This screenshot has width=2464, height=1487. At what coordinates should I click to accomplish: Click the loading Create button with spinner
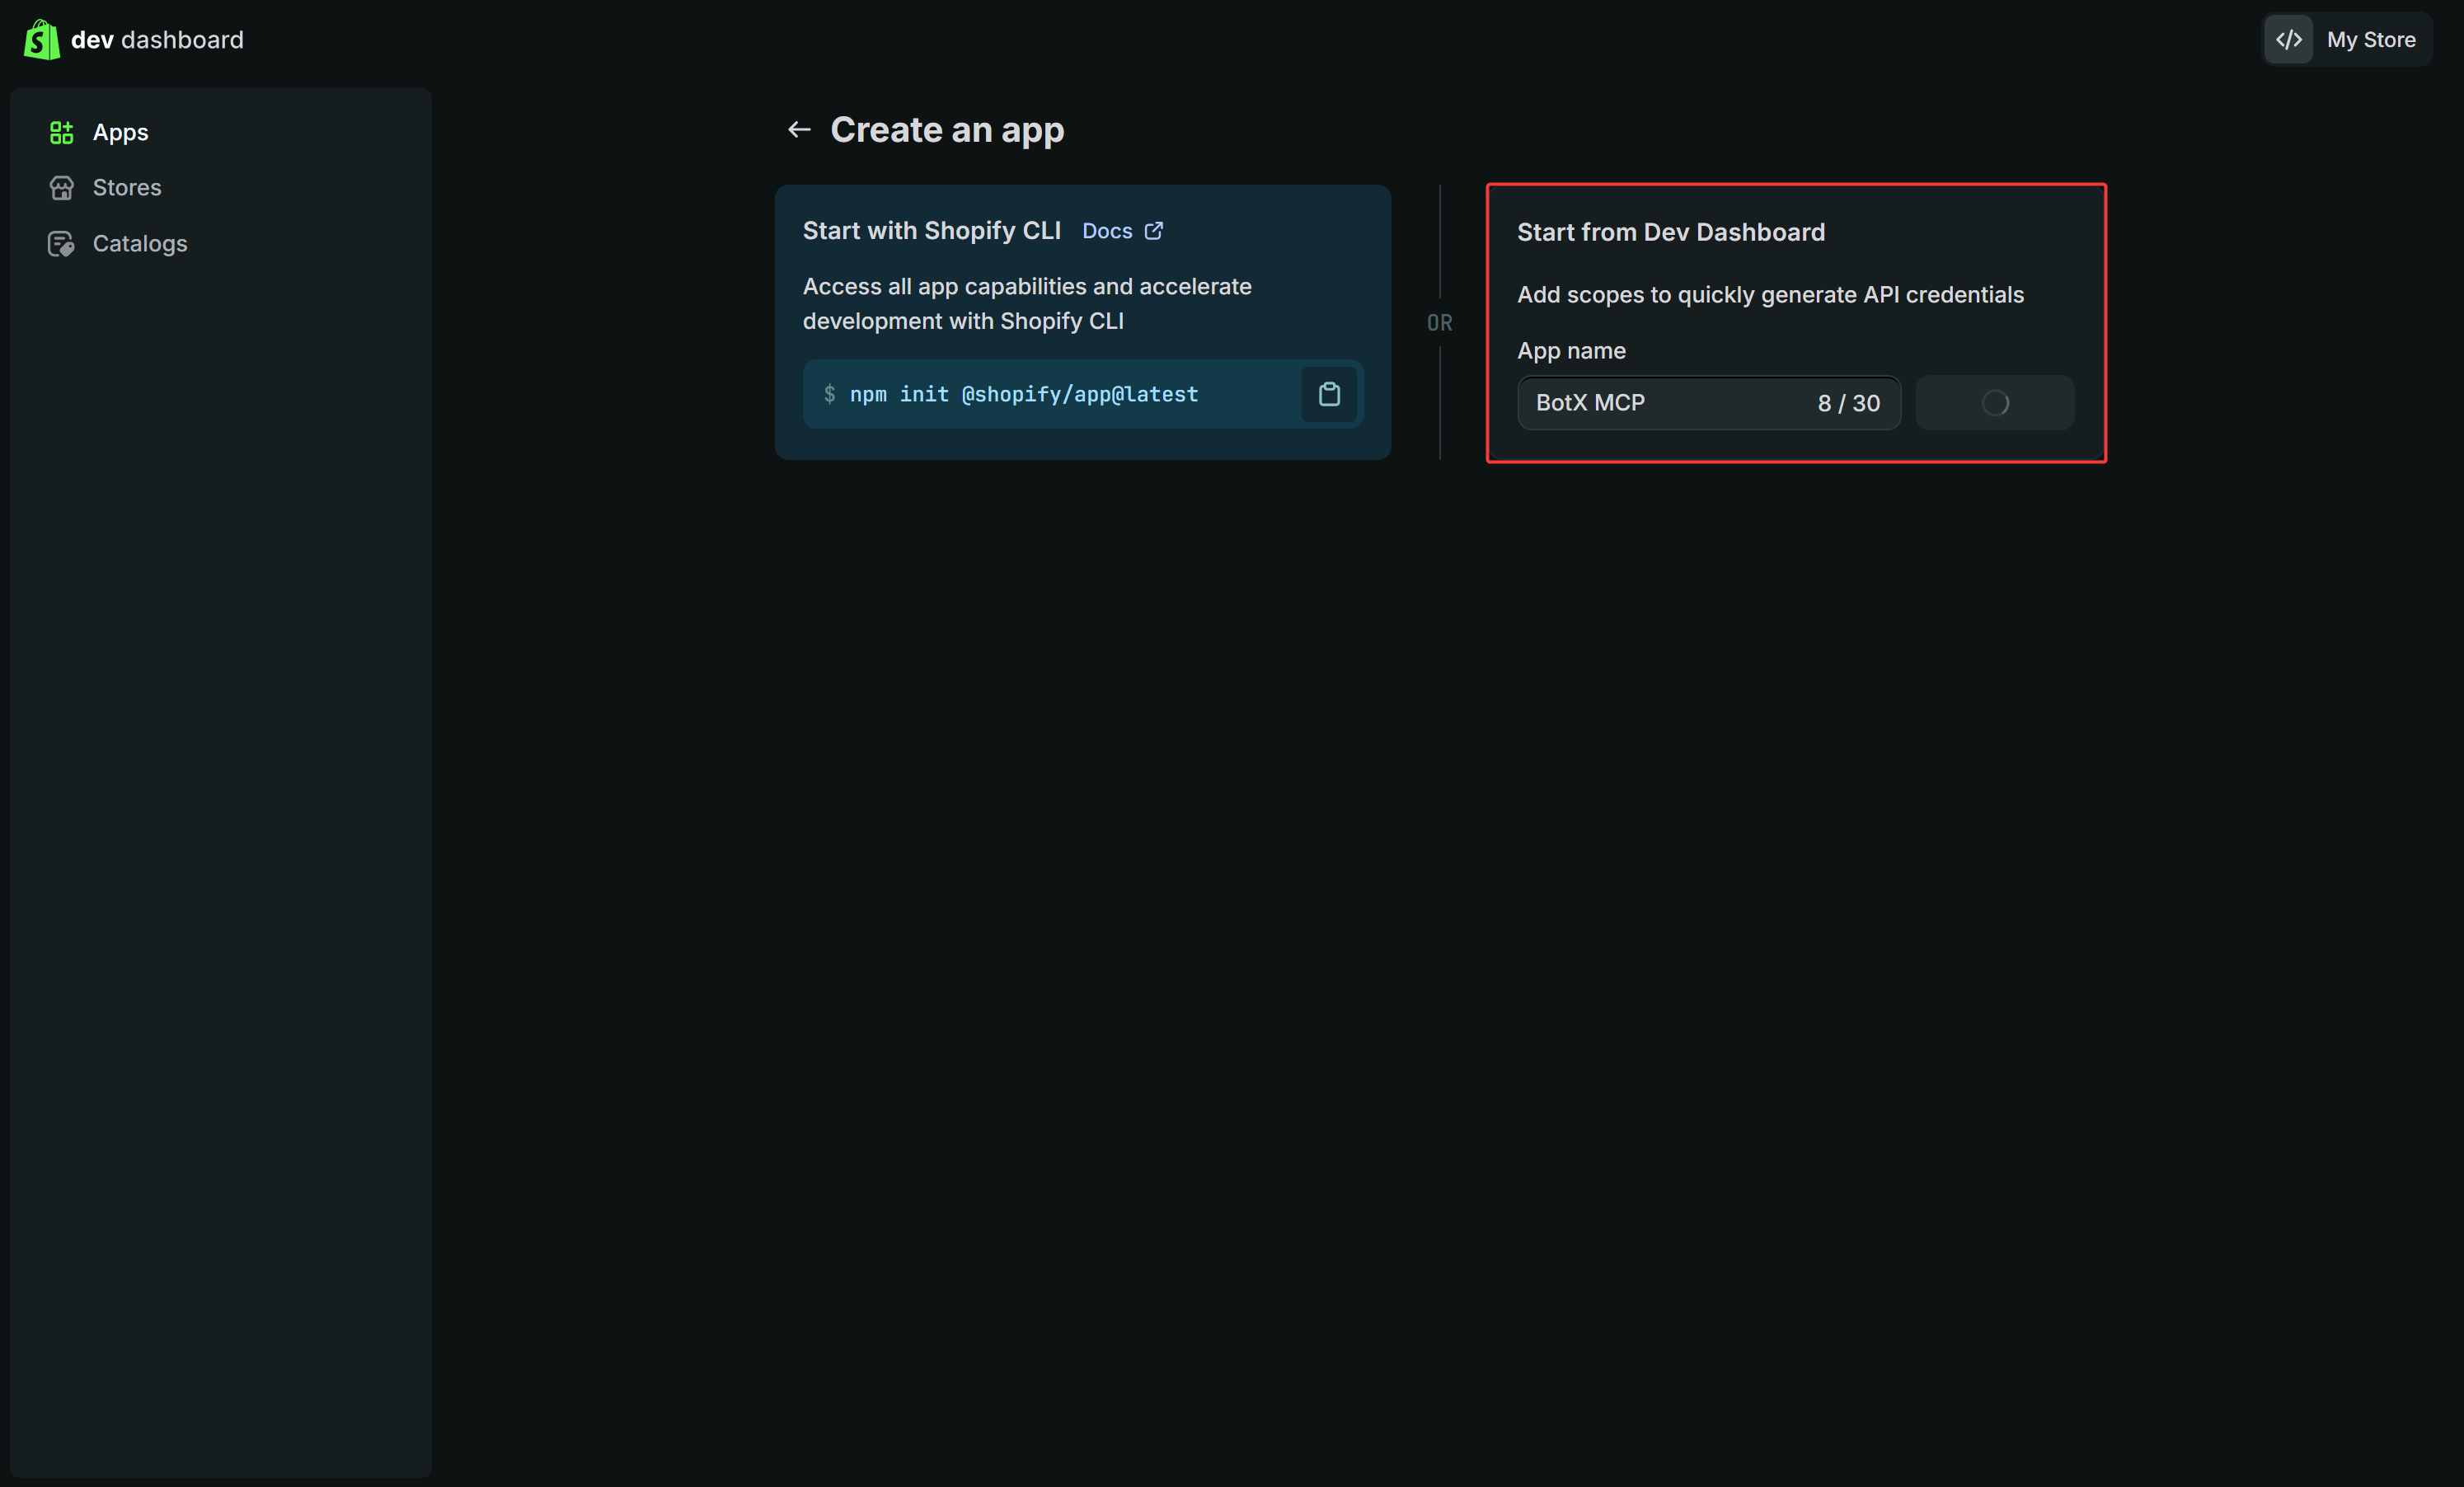[1995, 403]
